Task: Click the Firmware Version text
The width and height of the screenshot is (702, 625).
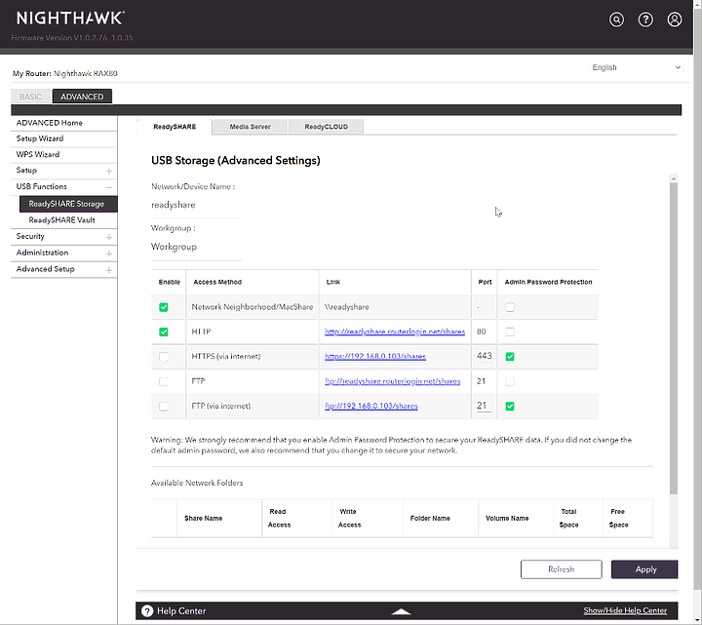Action: (72, 38)
